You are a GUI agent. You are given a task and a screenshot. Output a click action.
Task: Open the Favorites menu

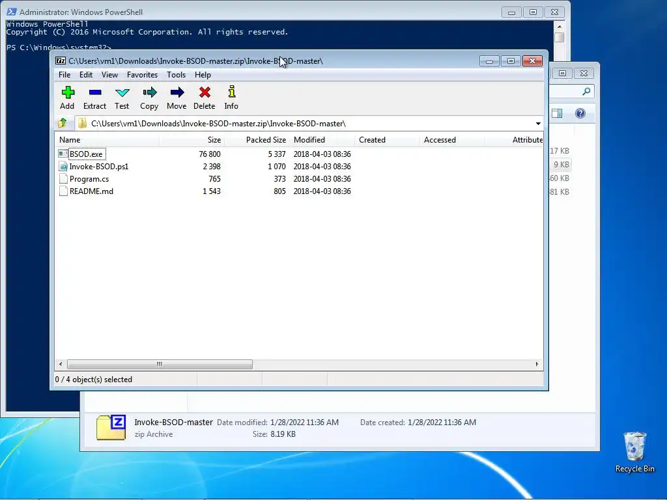(142, 75)
